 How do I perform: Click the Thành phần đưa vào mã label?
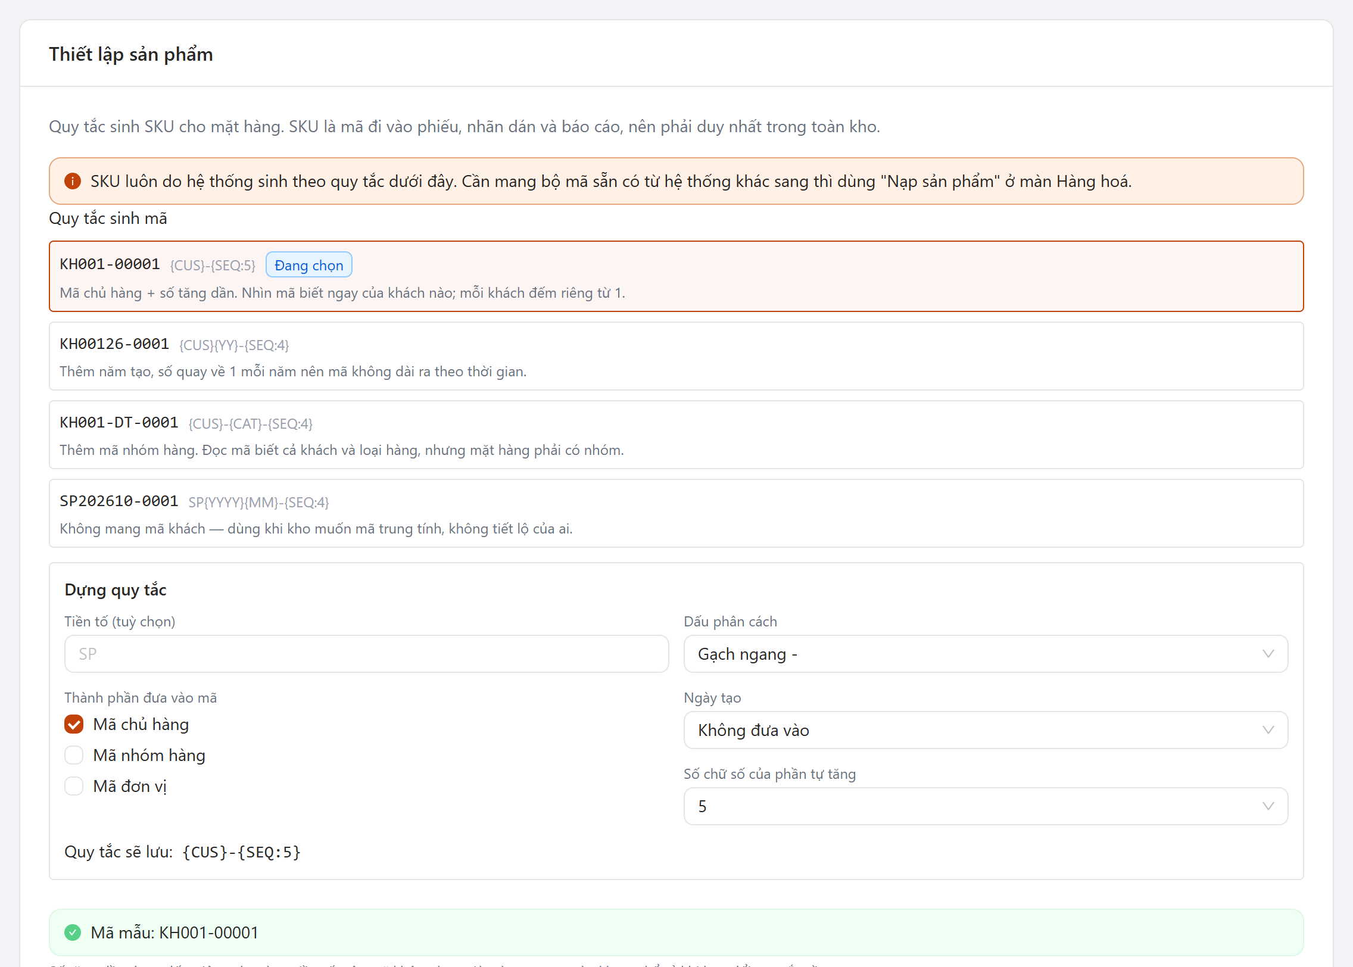[x=141, y=698]
